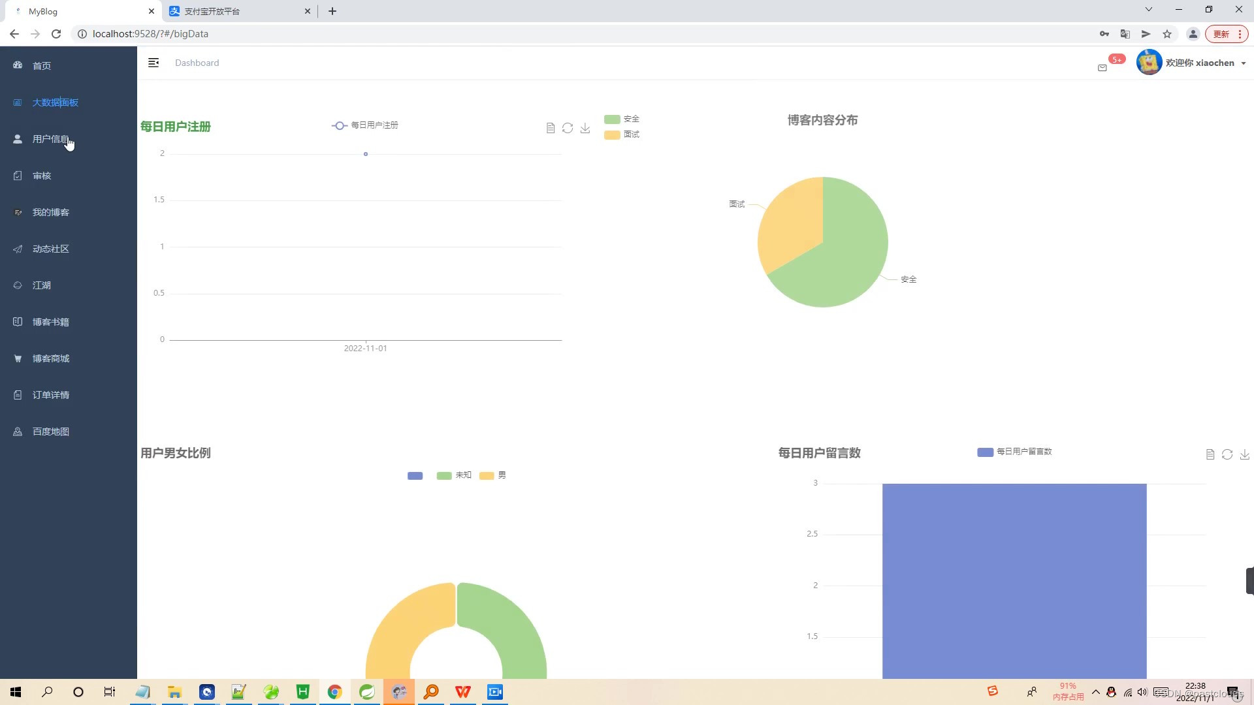
Task: Click the 更新 button in Chrome toolbar
Action: click(1221, 33)
